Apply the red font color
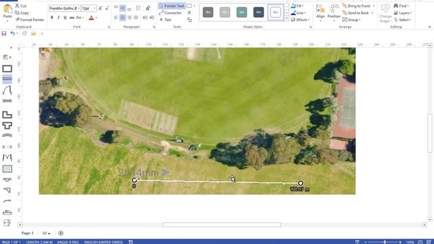434x244 pixels. coord(92,18)
